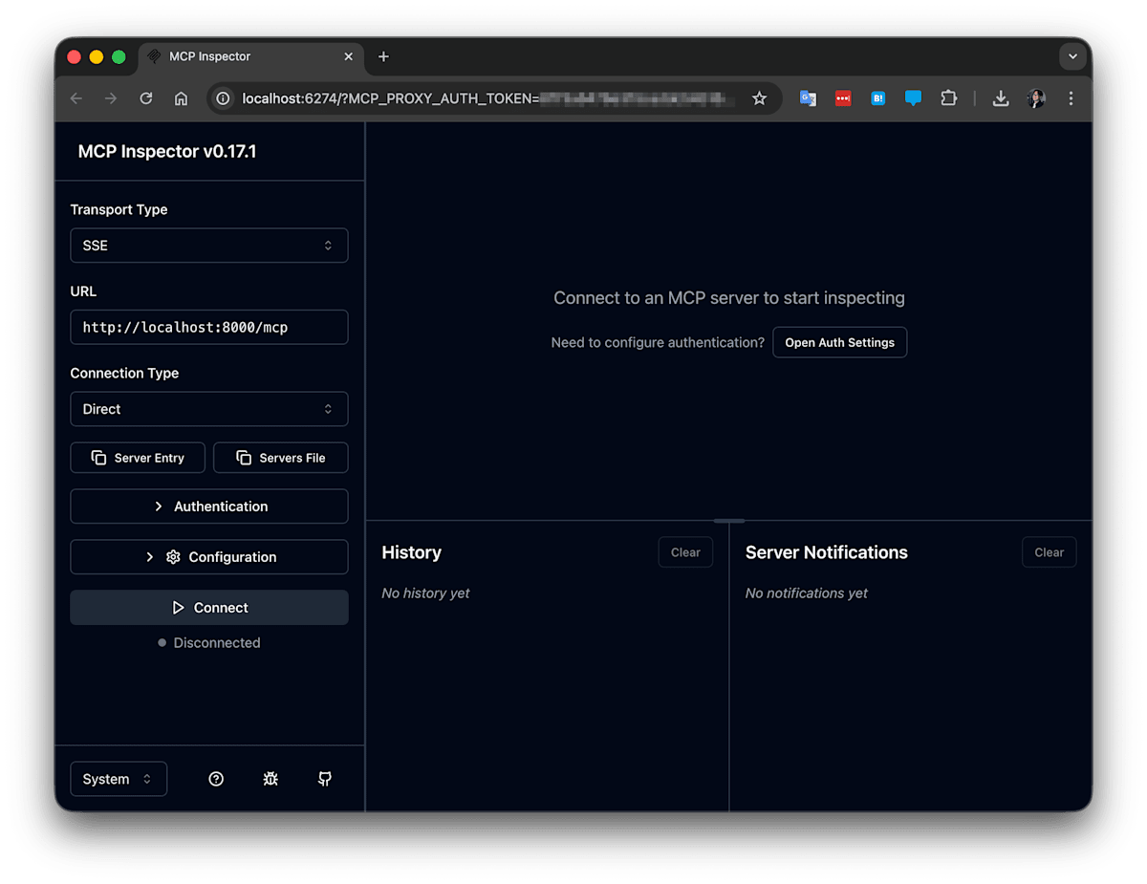Copy Server Entry
The image size is (1147, 884).
139,458
